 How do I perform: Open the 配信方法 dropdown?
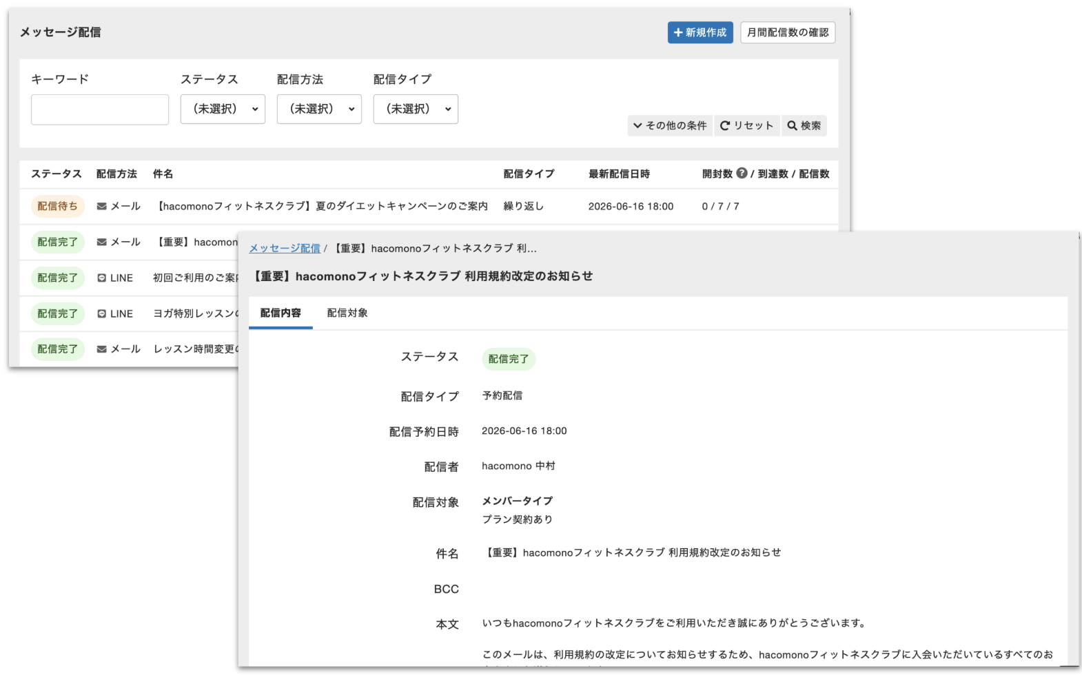(319, 109)
